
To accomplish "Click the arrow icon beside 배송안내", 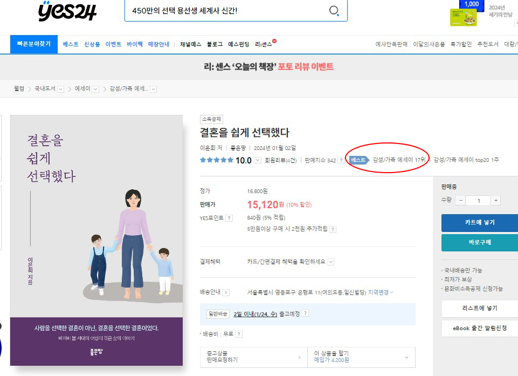I will point(226,292).
